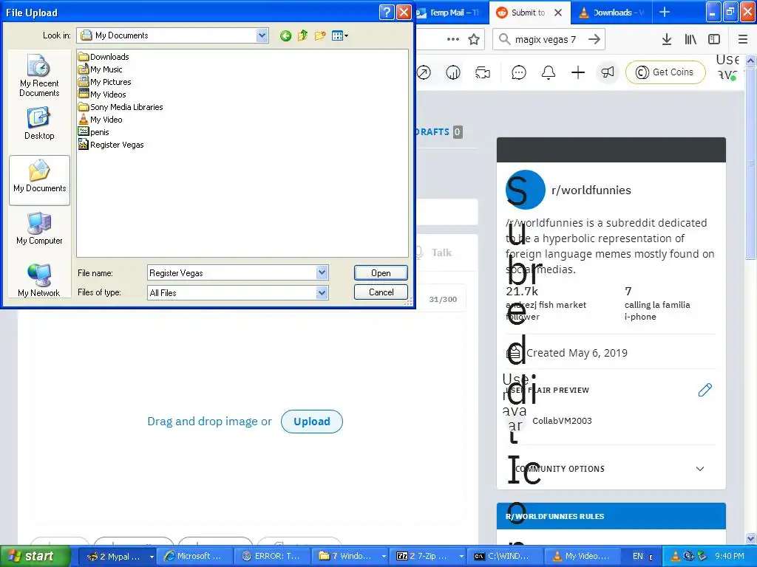Screen dimensions: 757x567
Task: Select the My Music folder
Action: tap(101, 69)
